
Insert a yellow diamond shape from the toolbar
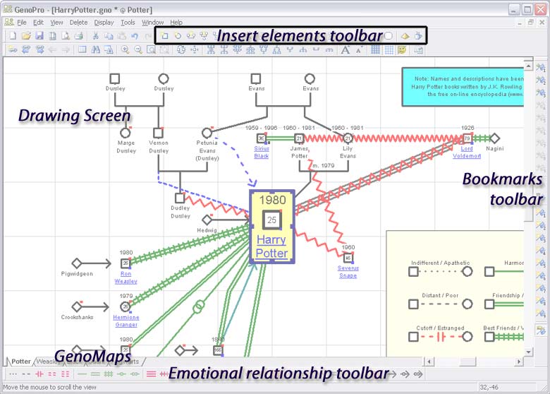(405, 36)
